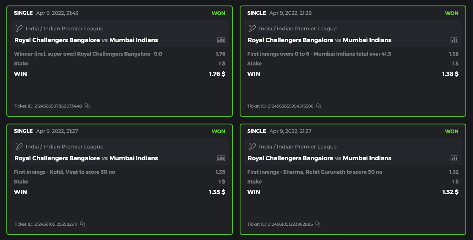Viewport: 473px width, 240px height.
Task: Click WON status on the 1.76 $ win bet
Action: point(219,13)
